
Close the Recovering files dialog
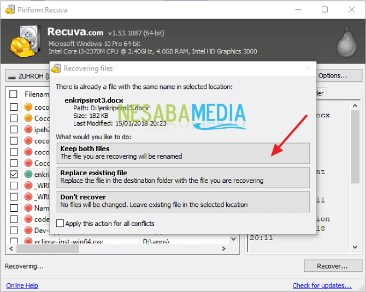point(308,69)
